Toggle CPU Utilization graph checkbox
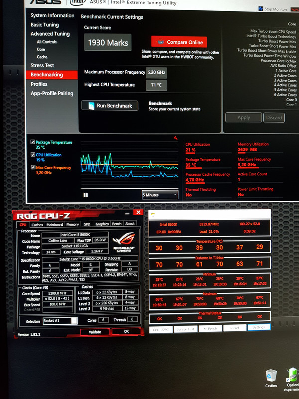Image resolution: width=299 pixels, height=399 pixels. (33, 154)
